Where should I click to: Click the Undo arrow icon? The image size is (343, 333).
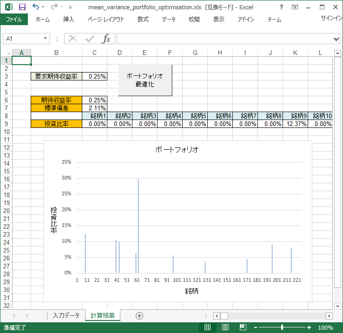tap(36, 7)
